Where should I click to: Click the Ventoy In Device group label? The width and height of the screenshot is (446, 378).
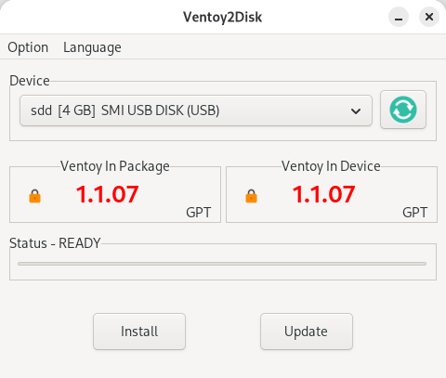point(331,166)
